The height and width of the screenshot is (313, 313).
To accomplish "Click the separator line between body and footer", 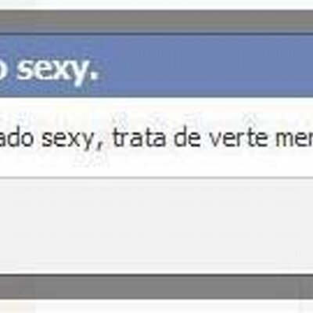I will [156, 178].
